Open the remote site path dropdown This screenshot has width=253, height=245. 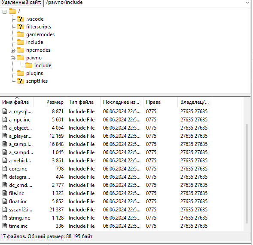(247, 3)
